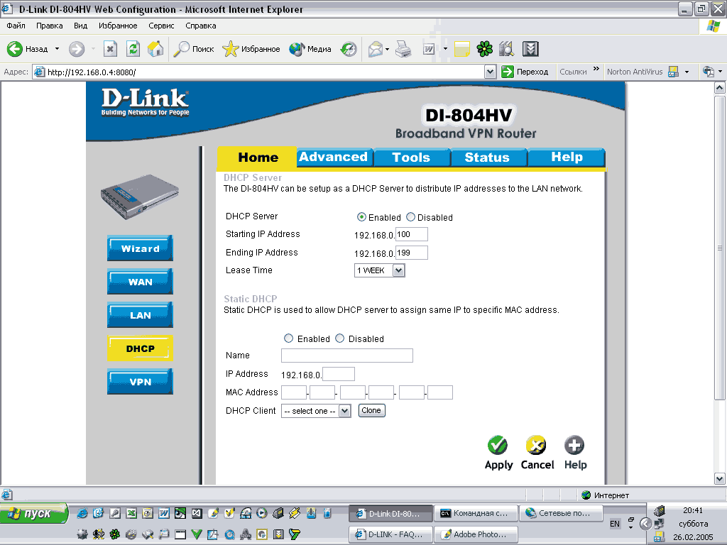Open the Lease Time dropdown
Image resolution: width=727 pixels, height=545 pixels.
click(398, 270)
